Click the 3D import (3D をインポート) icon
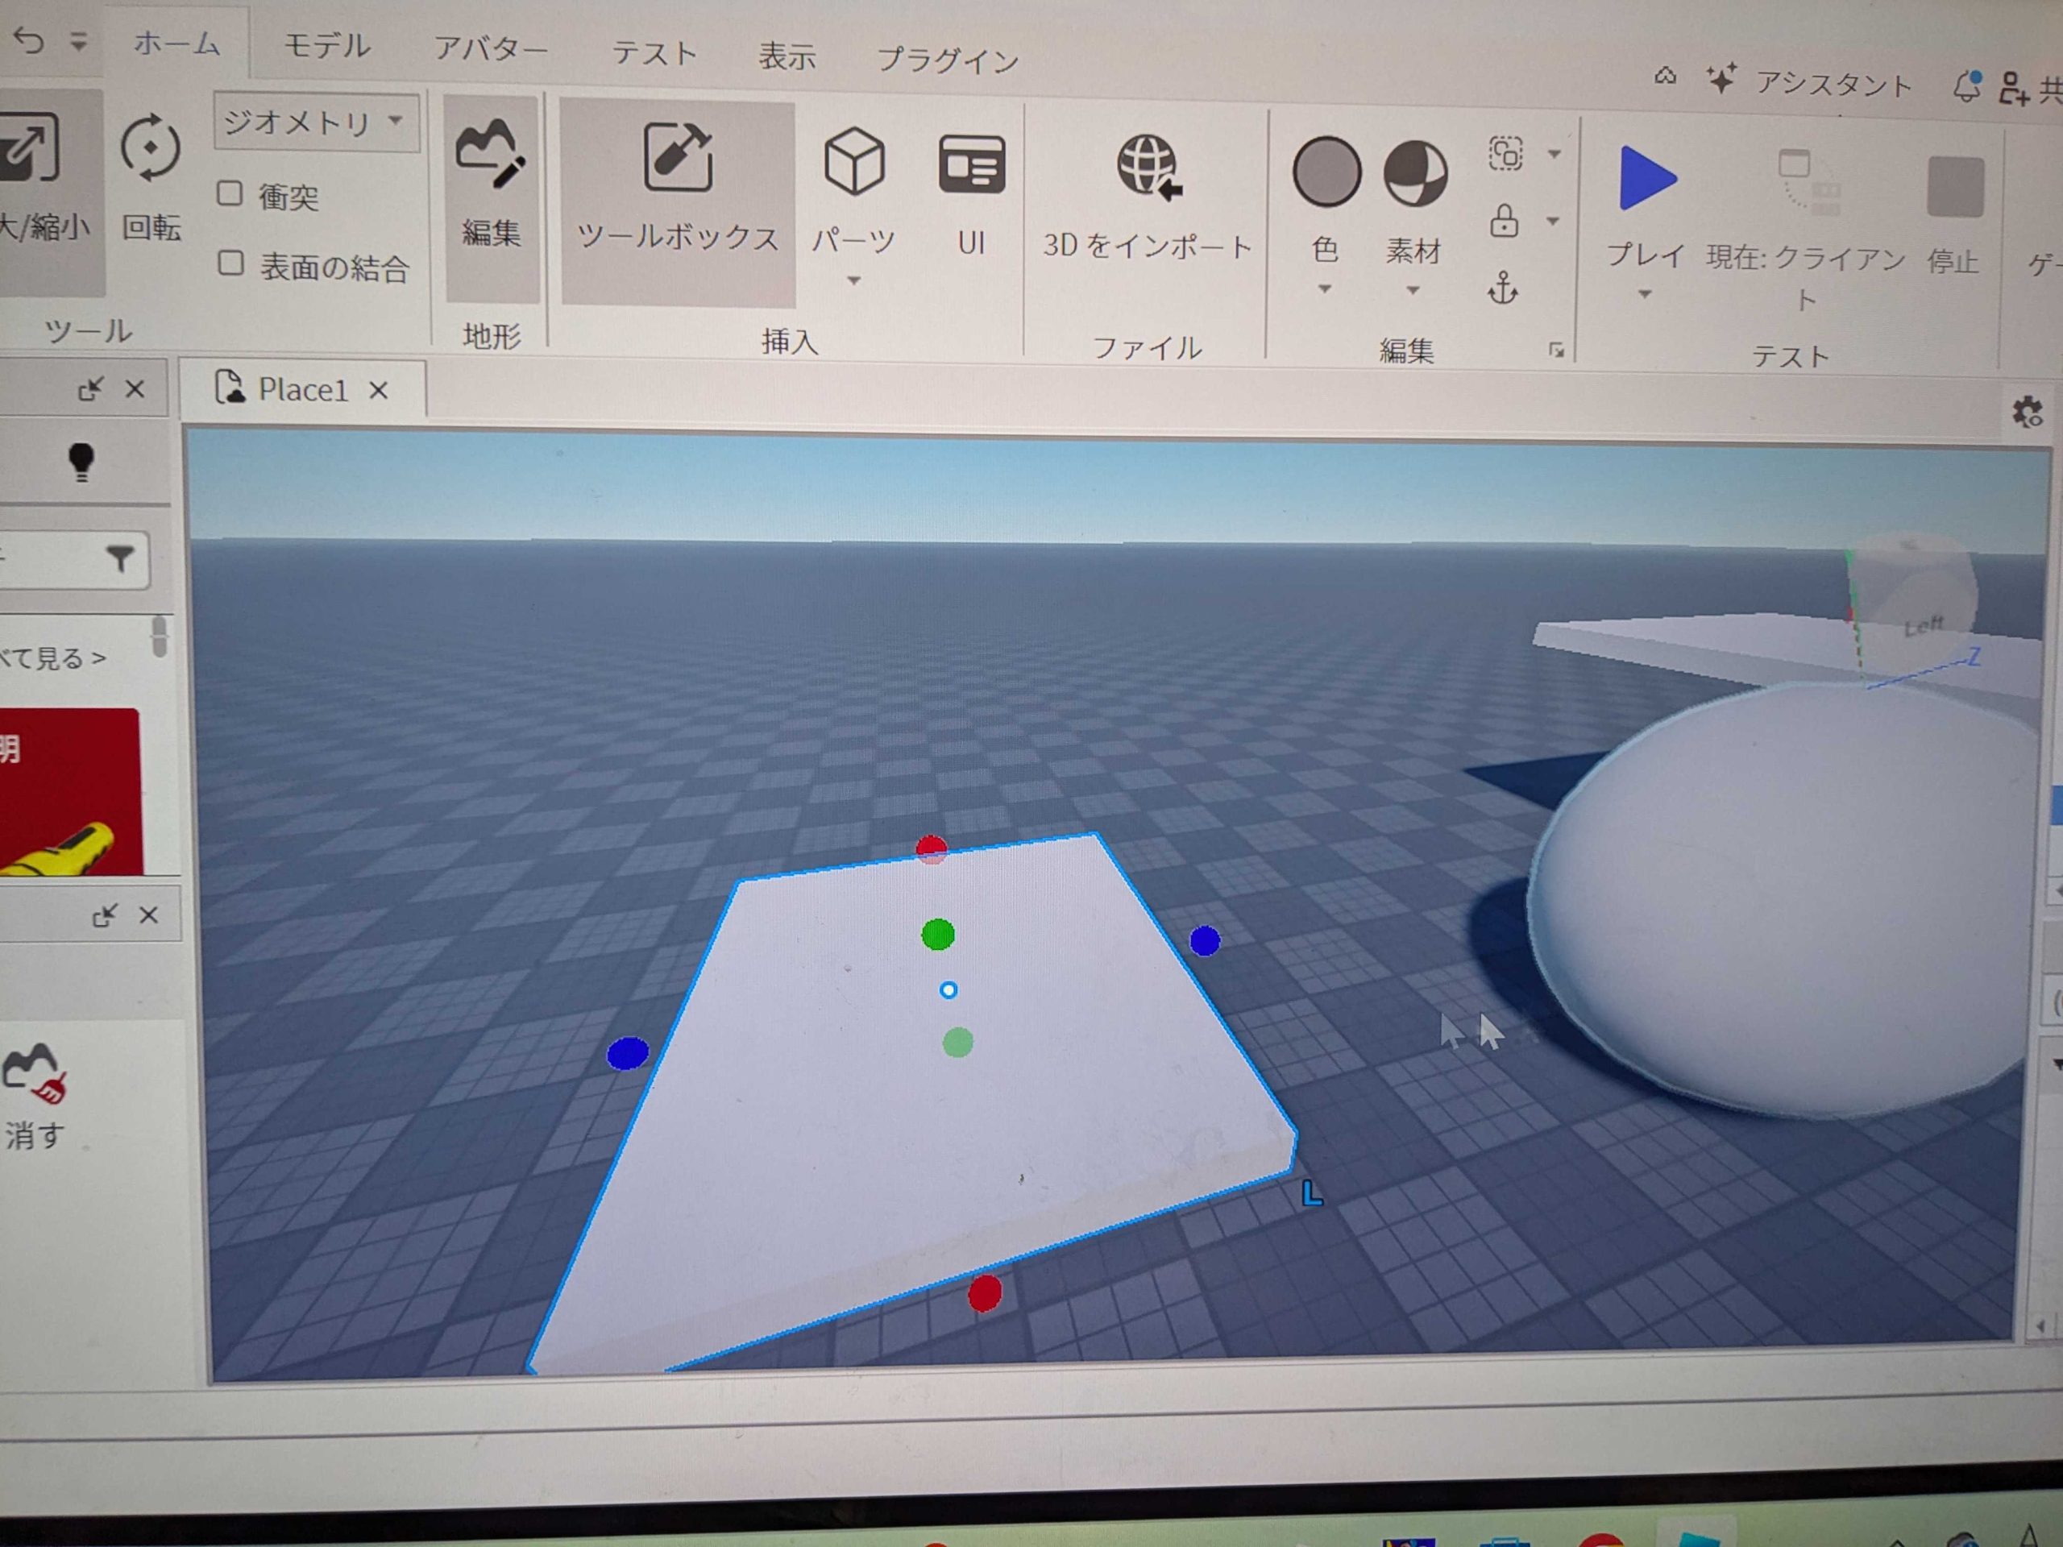The image size is (2063, 1547). tap(1148, 168)
